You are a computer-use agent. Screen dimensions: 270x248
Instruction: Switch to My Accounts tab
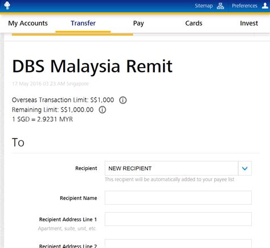[28, 23]
